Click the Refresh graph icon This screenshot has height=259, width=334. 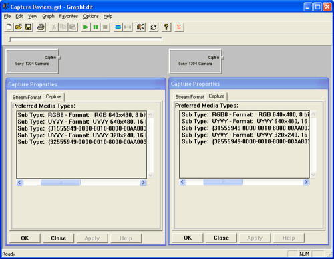pos(154,27)
